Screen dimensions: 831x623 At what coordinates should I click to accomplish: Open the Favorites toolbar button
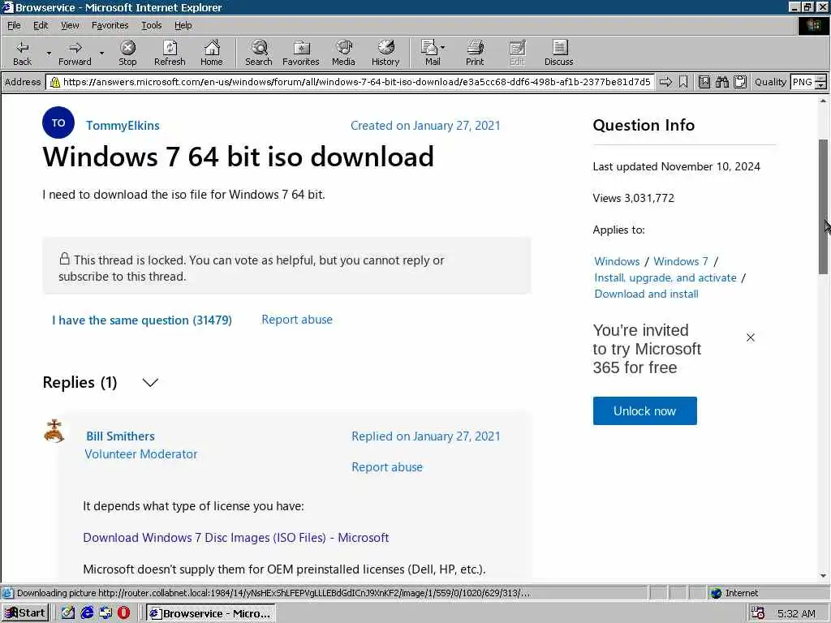click(x=301, y=53)
